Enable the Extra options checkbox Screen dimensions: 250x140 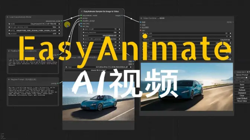tap(246, 78)
